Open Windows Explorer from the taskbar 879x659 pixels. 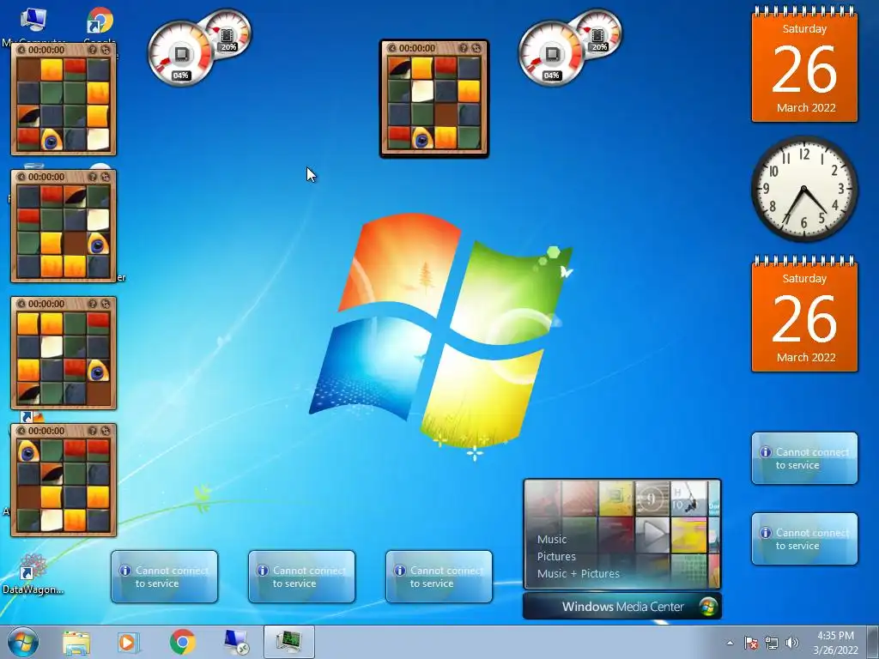pos(76,642)
